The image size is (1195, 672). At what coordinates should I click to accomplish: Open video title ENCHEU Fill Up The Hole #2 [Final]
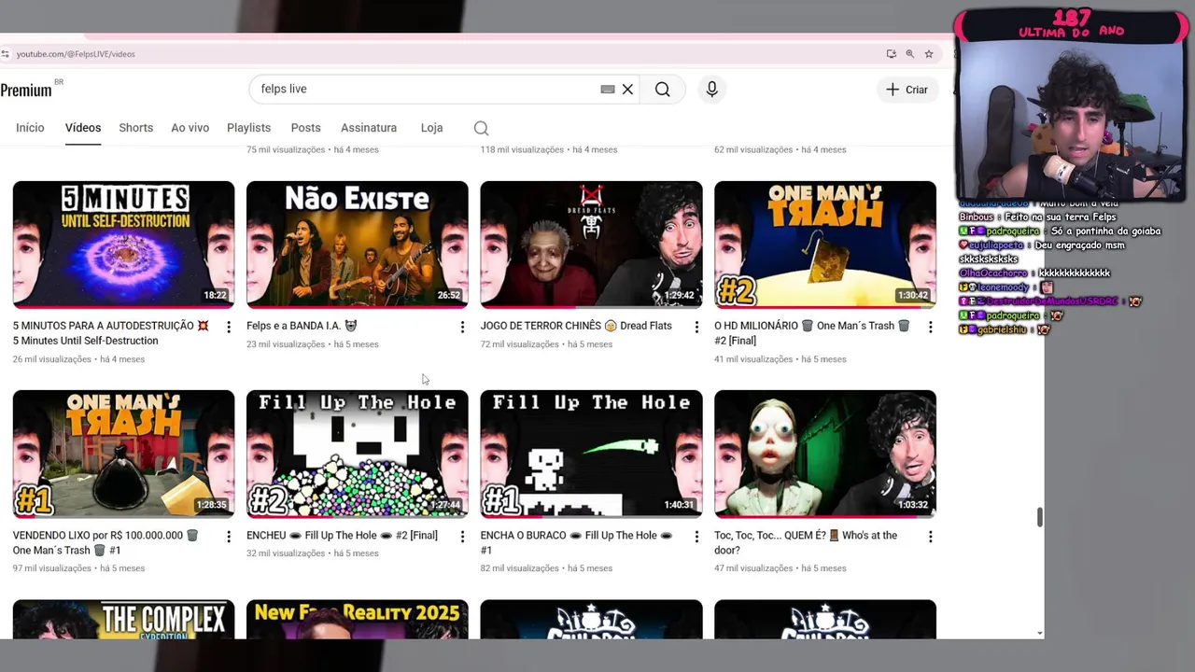(x=342, y=536)
